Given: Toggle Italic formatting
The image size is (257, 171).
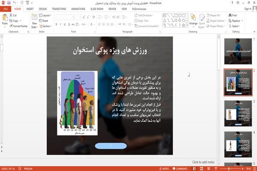Looking at the screenshot, I should tap(60, 24).
